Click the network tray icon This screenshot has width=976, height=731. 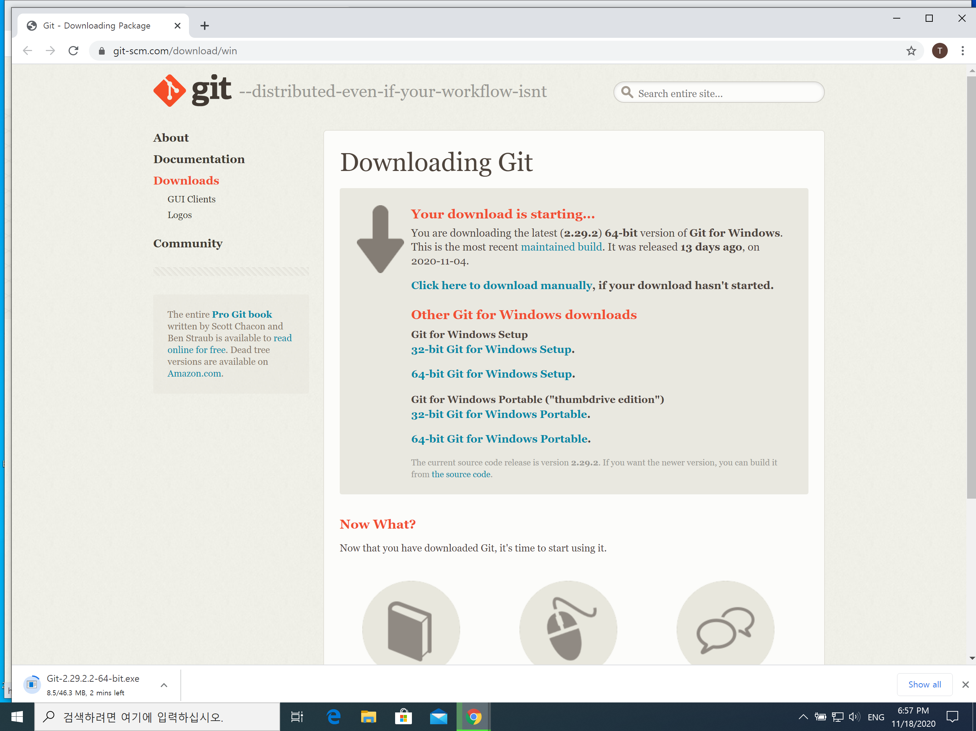tap(837, 717)
